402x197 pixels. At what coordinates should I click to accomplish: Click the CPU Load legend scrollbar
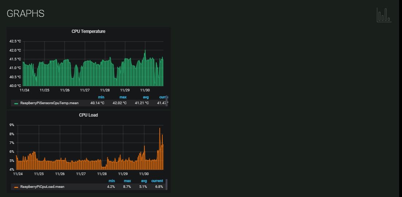pos(167,184)
